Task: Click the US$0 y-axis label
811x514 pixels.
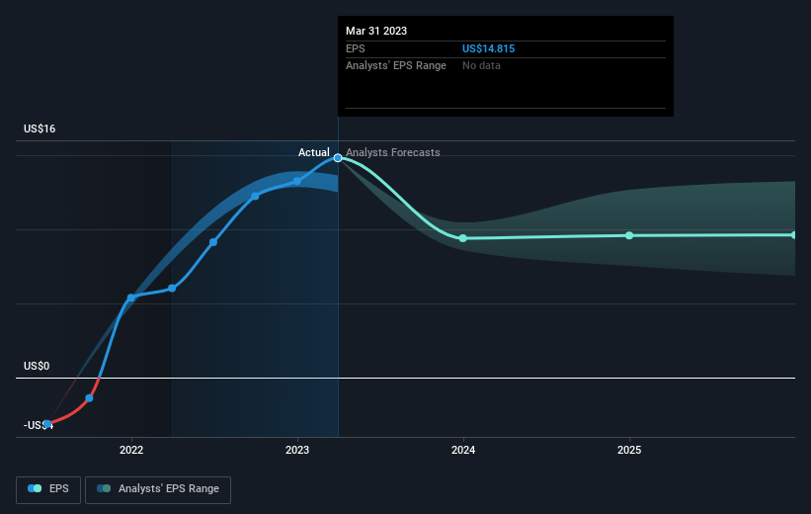Action: 37,366
